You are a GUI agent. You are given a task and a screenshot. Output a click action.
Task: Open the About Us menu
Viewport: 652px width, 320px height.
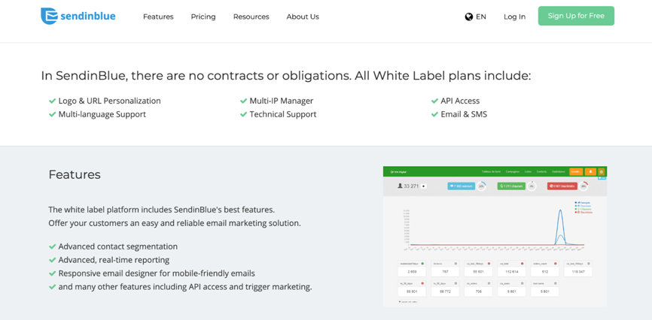pos(303,17)
